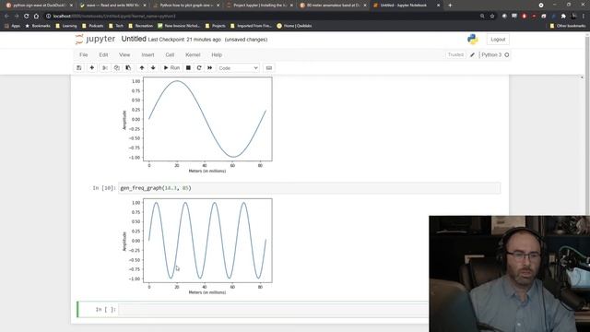Image resolution: width=590 pixels, height=332 pixels.
Task: Open the File menu
Action: click(x=84, y=55)
